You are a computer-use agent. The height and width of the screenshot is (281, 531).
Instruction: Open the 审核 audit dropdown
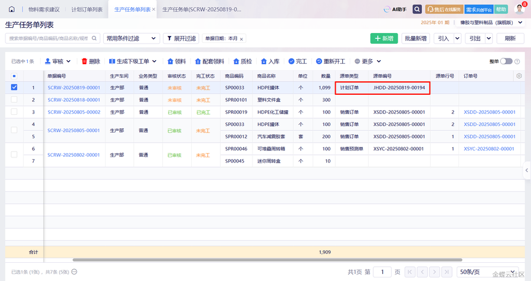pyautogui.click(x=58, y=61)
